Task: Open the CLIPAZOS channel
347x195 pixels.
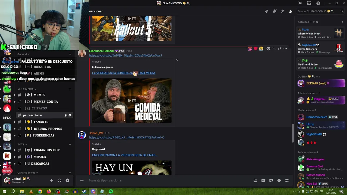Action: tap(44, 108)
